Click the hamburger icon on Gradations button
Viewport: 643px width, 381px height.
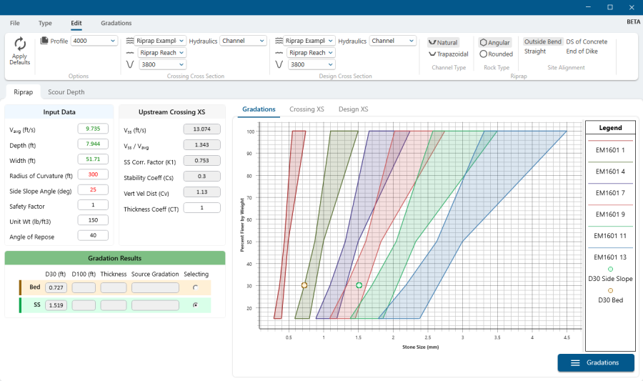pyautogui.click(x=575, y=363)
